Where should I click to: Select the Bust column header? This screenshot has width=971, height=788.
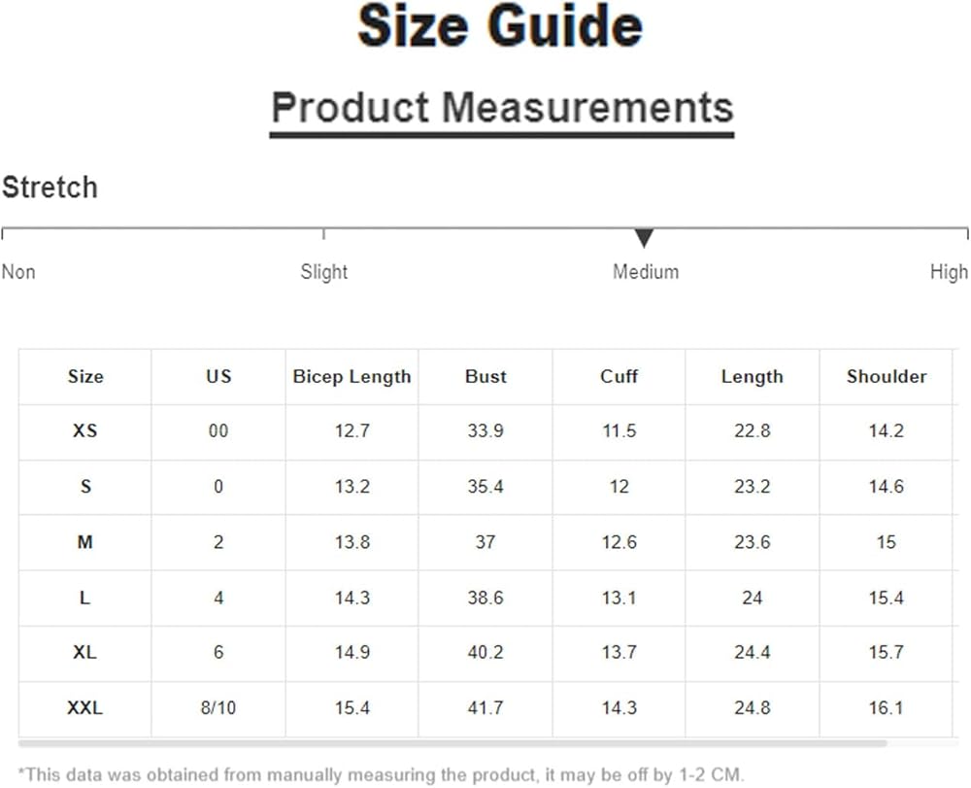pos(485,377)
